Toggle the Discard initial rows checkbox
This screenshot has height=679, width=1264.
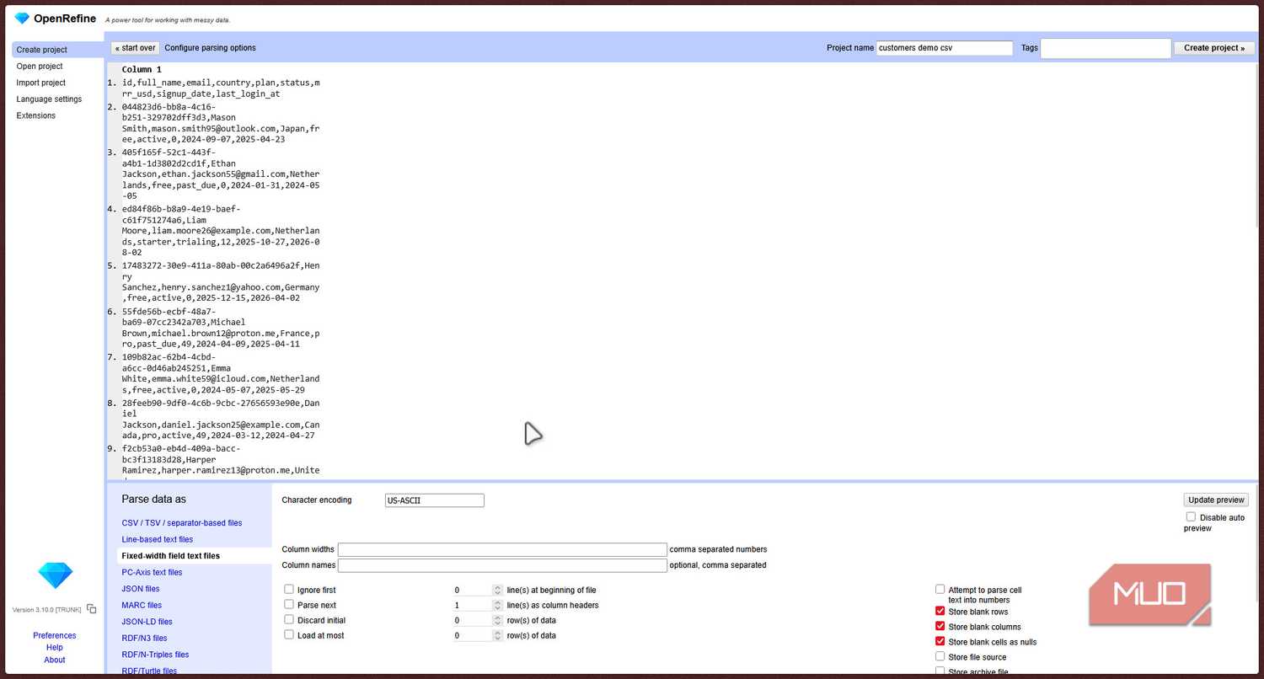point(289,620)
